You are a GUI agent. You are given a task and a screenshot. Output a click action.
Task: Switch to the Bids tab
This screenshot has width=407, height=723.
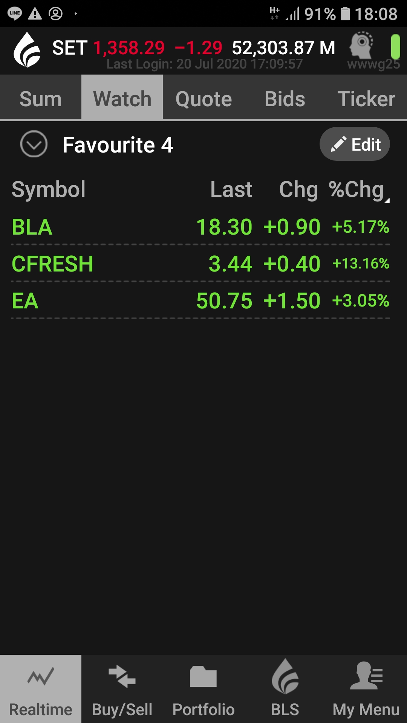click(x=285, y=99)
